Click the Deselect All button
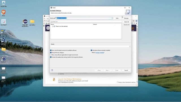 click(126, 25)
